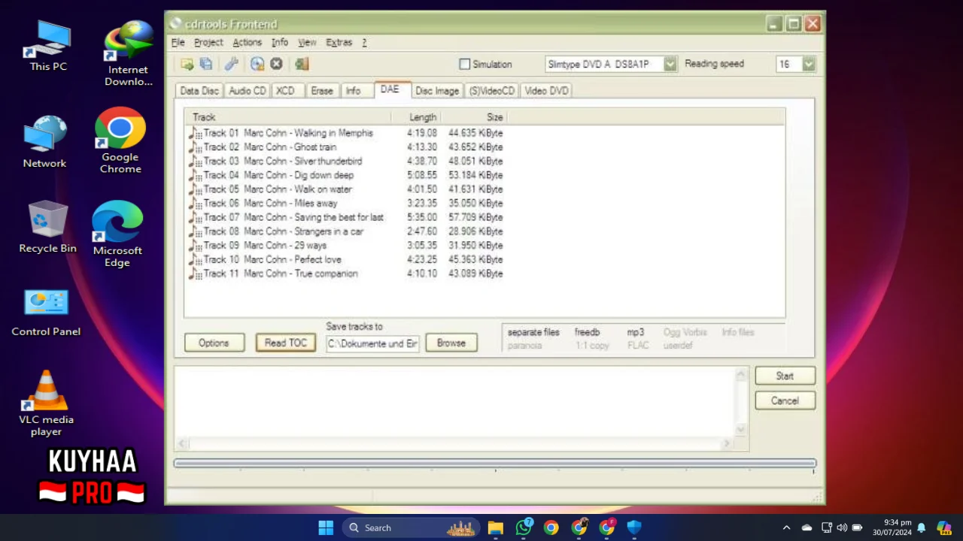Select the Recycle Bin desktop icon
The width and height of the screenshot is (963, 541).
tap(47, 226)
